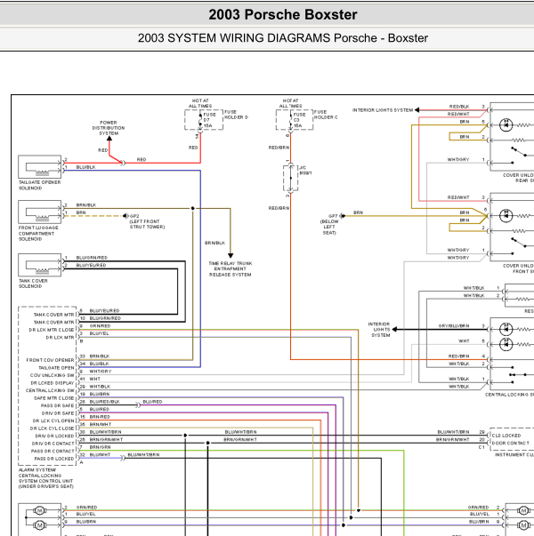The image size is (534, 536).
Task: Click the 'TAILGATE OPENER SOLENOID' caption
Action: (x=39, y=185)
